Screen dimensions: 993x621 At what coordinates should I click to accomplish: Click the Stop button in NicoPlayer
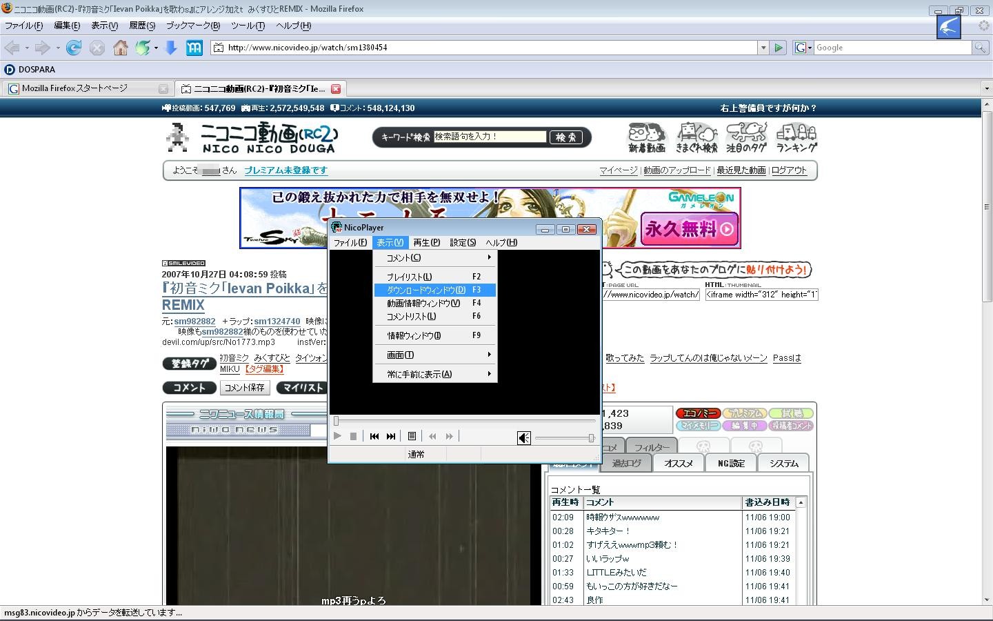354,436
